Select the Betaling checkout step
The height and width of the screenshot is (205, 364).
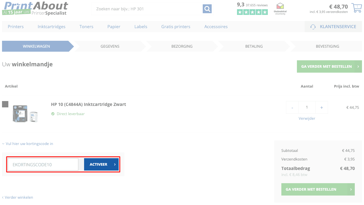tap(254, 46)
